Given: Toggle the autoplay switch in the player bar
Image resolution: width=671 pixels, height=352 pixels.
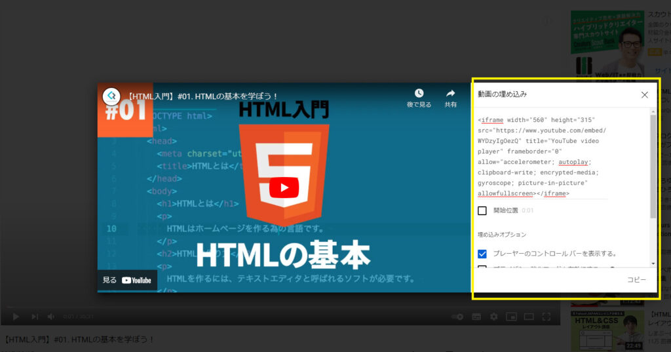Looking at the screenshot, I should point(457,317).
